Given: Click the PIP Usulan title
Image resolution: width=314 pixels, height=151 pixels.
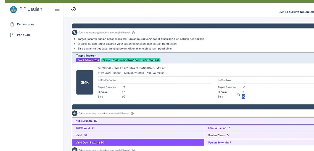Looking at the screenshot, I should 31,9.
